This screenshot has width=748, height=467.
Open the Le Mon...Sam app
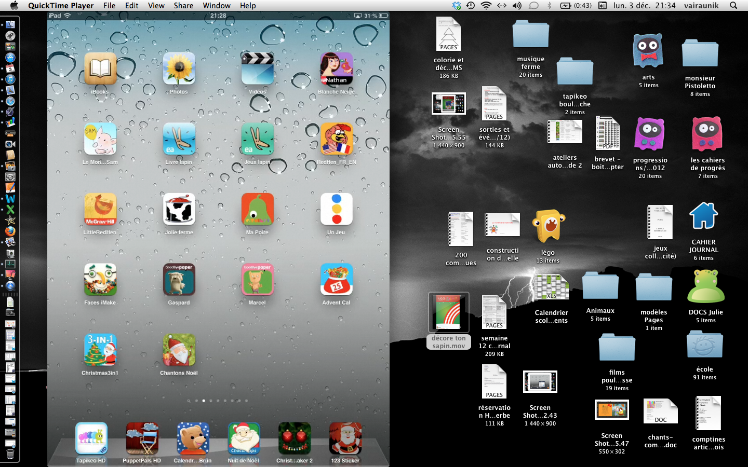coord(100,139)
